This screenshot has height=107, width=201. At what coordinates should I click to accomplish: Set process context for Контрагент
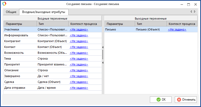click(x=79, y=41)
